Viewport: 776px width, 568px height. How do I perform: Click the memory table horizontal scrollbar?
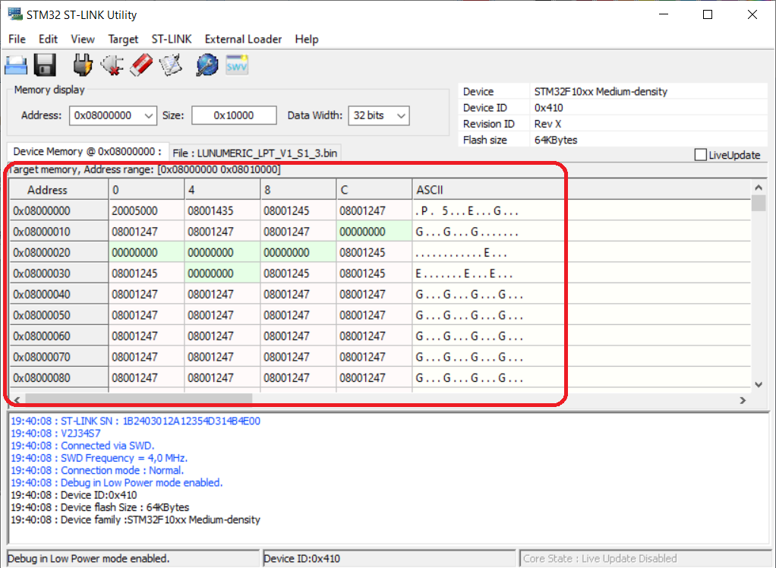[x=138, y=399]
